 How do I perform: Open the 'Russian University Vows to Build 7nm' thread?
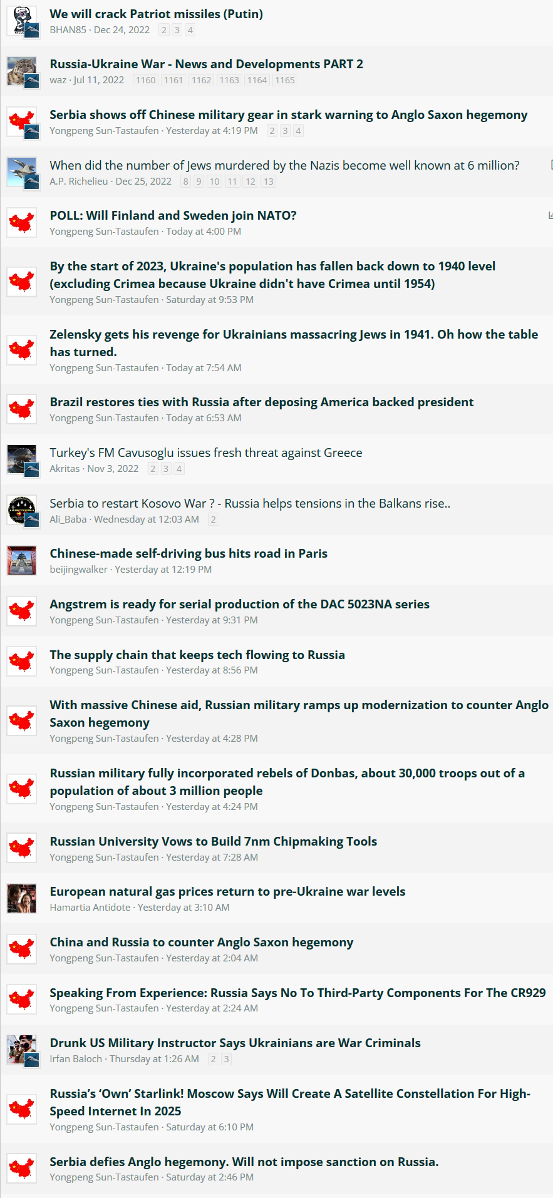click(214, 841)
